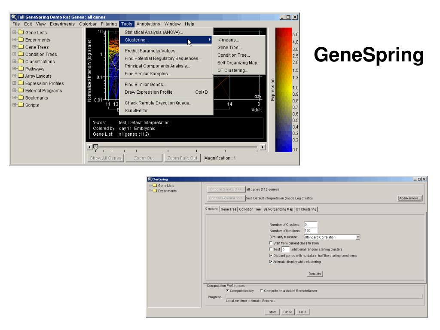Select the Compute locally radio button
This screenshot has width=440, height=330.
coord(227,291)
